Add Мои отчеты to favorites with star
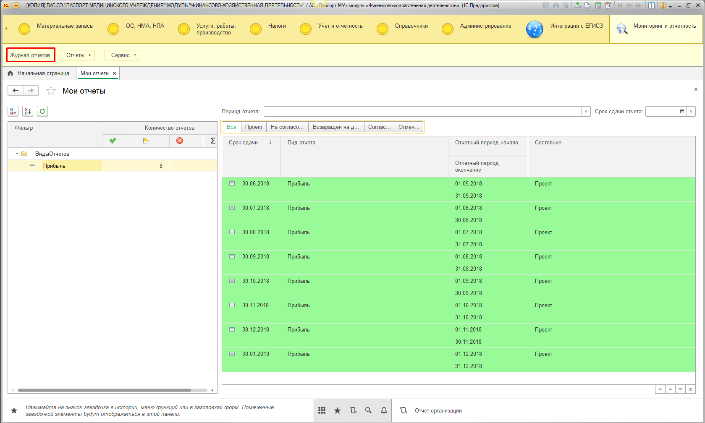705x423 pixels. point(51,91)
